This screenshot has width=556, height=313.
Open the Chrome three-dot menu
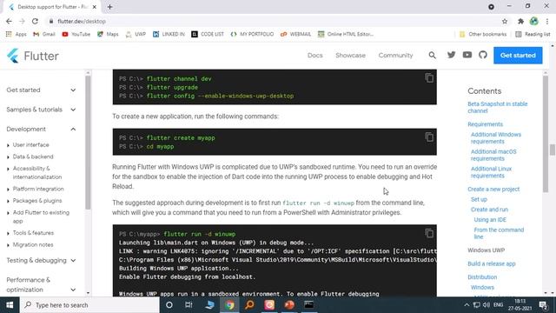tap(547, 21)
